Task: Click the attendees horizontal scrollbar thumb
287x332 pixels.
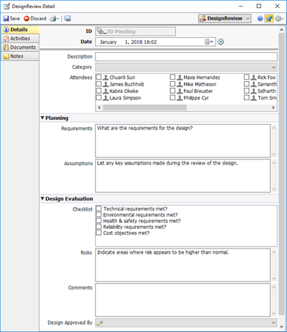Action: click(x=145, y=107)
